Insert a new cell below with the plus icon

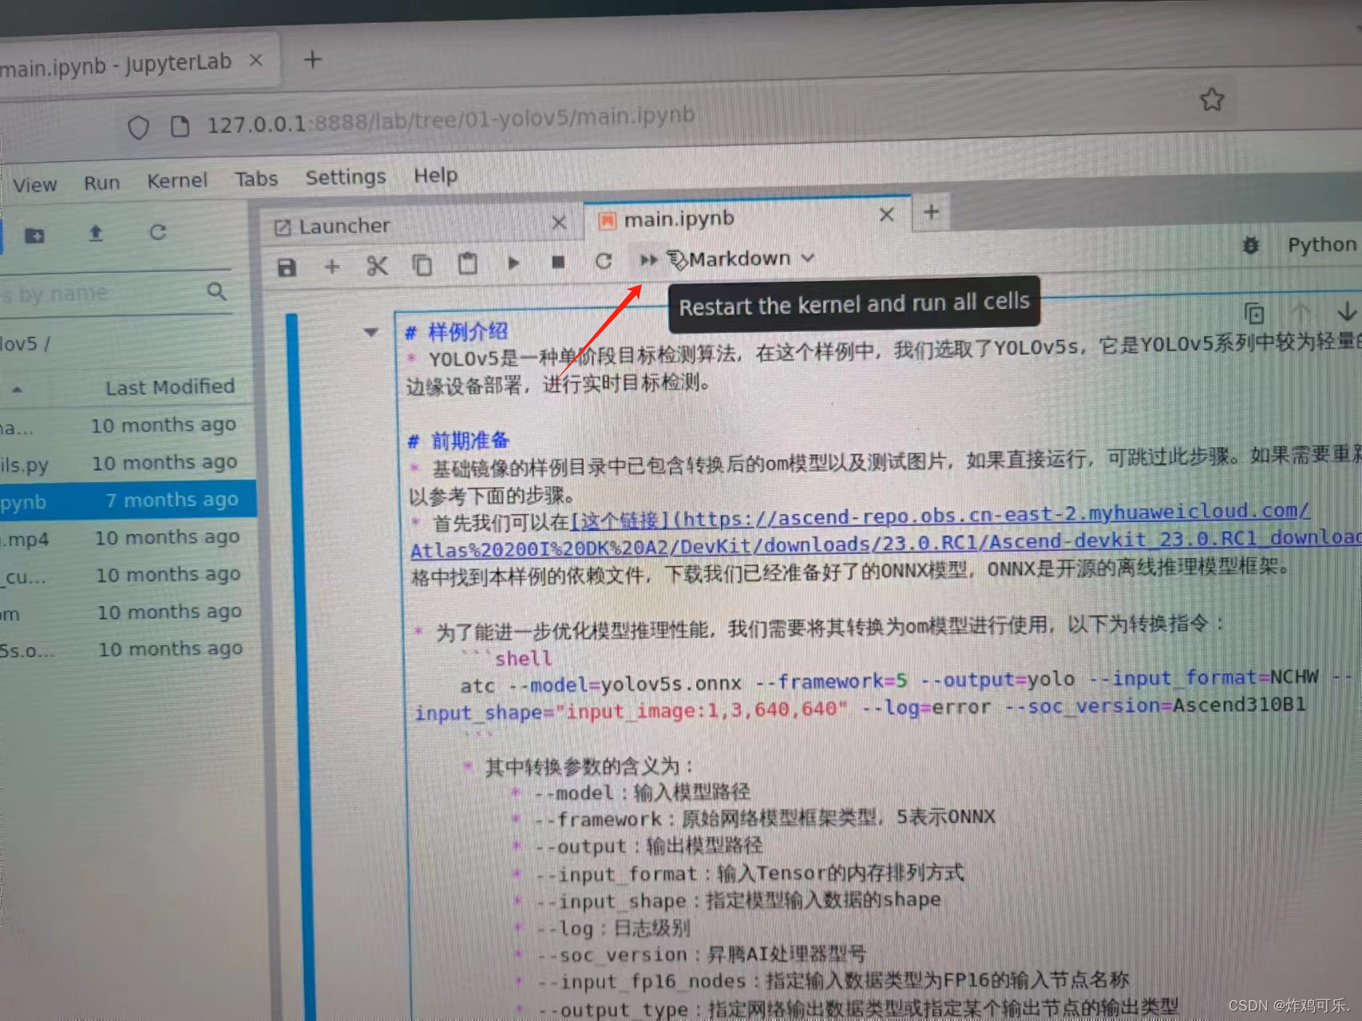[332, 267]
